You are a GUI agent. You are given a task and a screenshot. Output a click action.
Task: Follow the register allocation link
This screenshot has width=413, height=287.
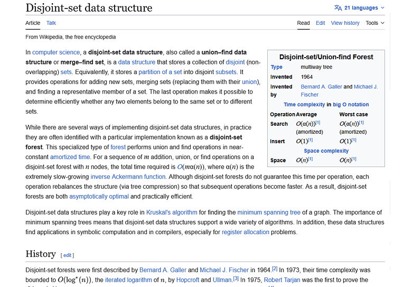click(246, 232)
